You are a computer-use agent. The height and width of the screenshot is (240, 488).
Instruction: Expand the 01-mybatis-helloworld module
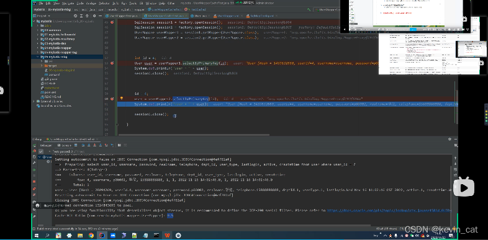tap(38, 35)
